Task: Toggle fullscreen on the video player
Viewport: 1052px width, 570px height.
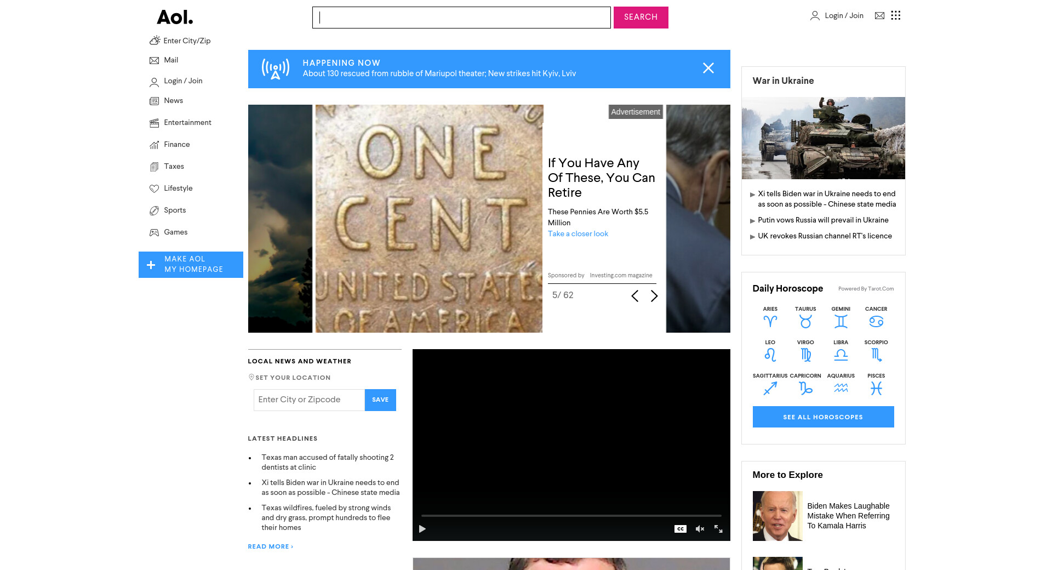Action: pos(718,529)
